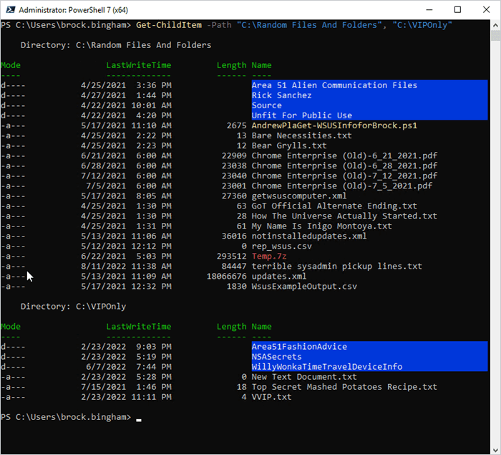Viewport: 501px width, 455px height.
Task: Click the 6/7/2022 7:44 PM timestamp
Action: pyautogui.click(x=128, y=367)
